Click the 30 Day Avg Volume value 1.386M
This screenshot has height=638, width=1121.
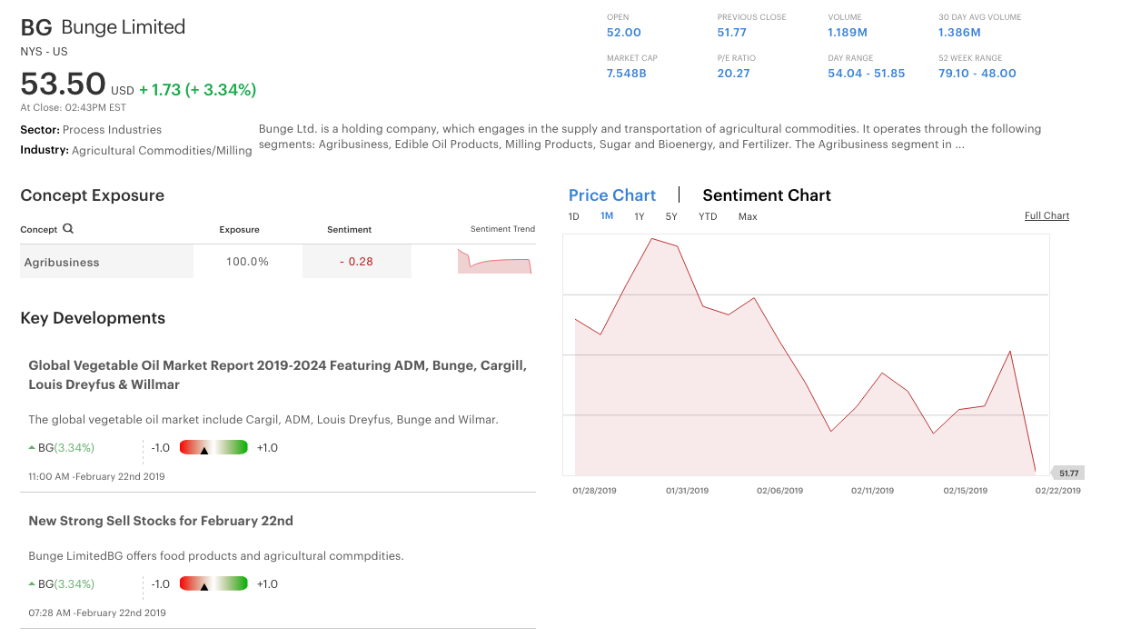point(959,33)
